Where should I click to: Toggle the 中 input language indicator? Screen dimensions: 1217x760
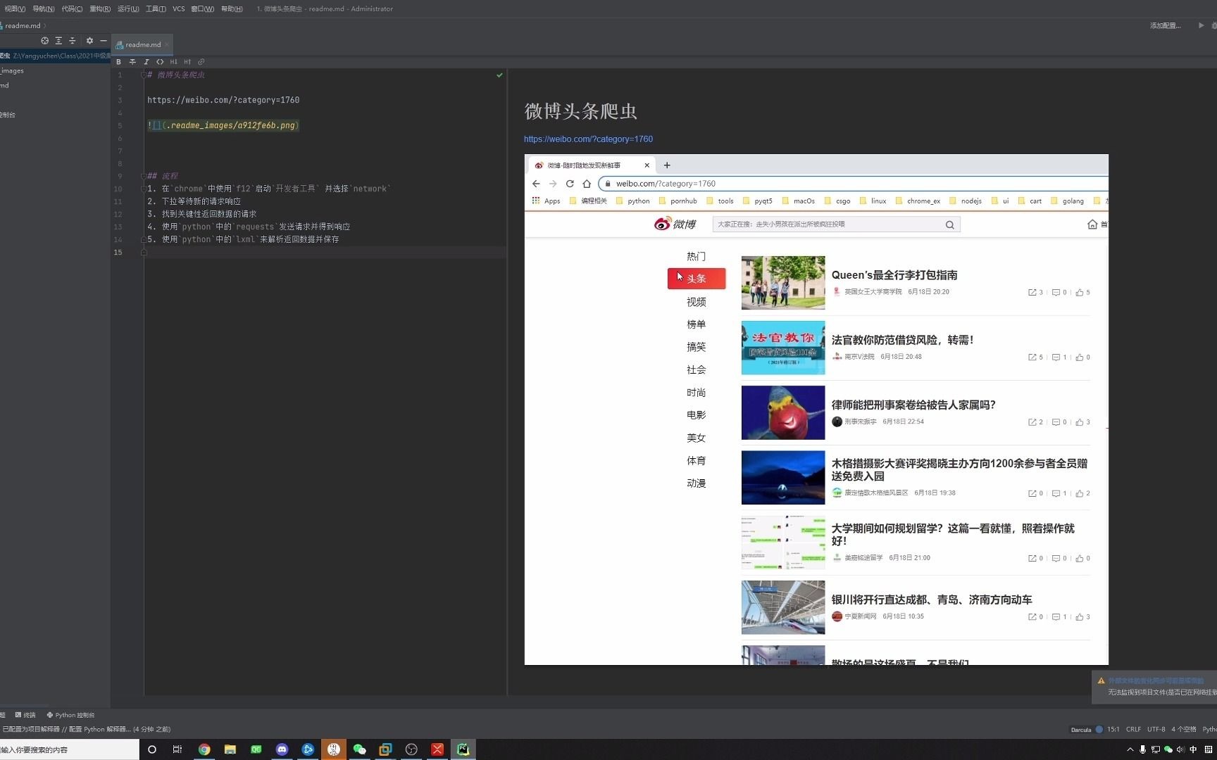pyautogui.click(x=1193, y=749)
